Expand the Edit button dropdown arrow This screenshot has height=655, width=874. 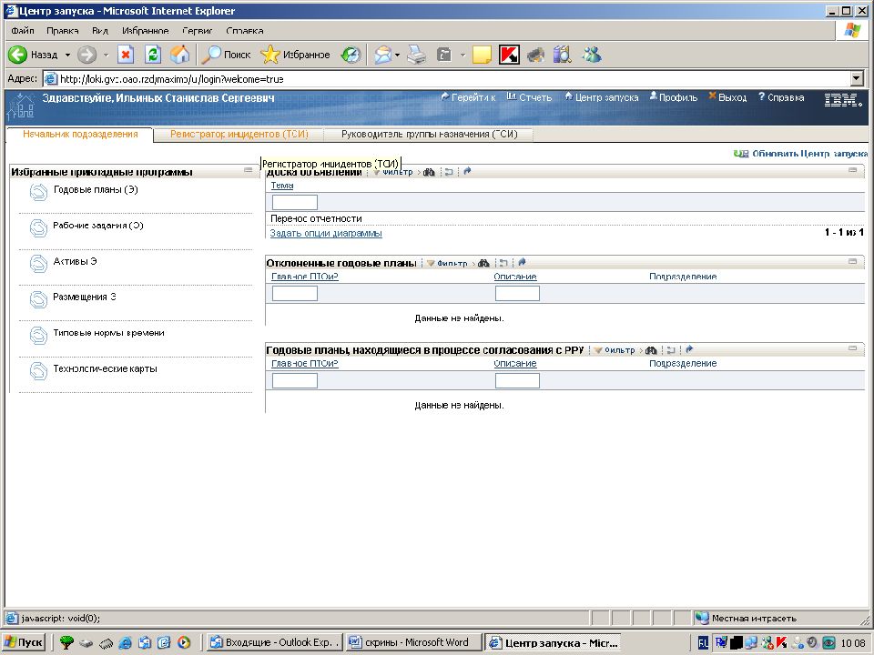(462, 55)
